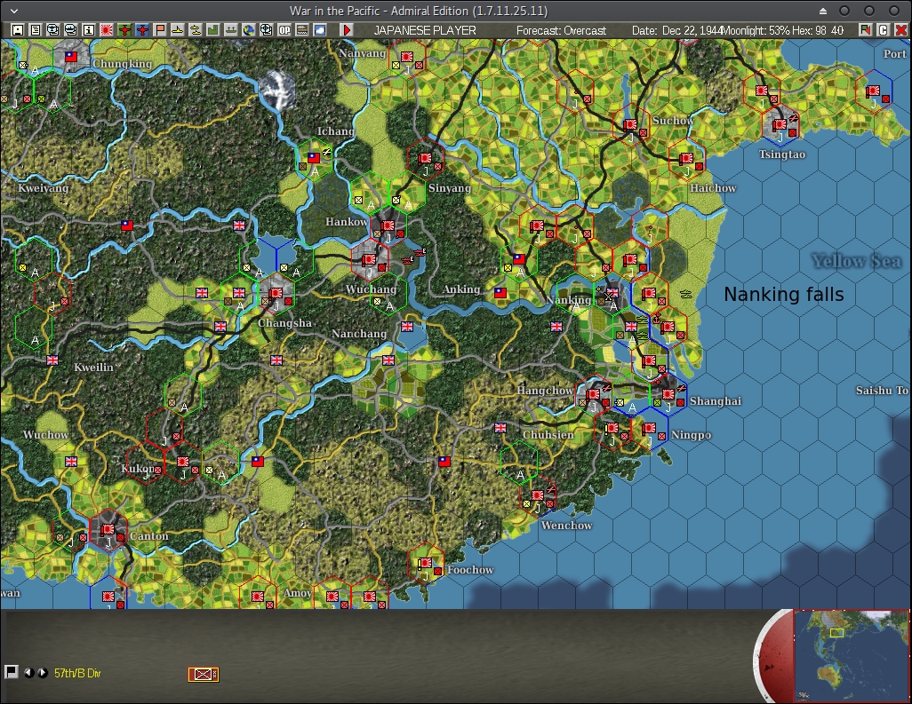Click the Hangchow unit hex
912x704 pixels.
(593, 395)
